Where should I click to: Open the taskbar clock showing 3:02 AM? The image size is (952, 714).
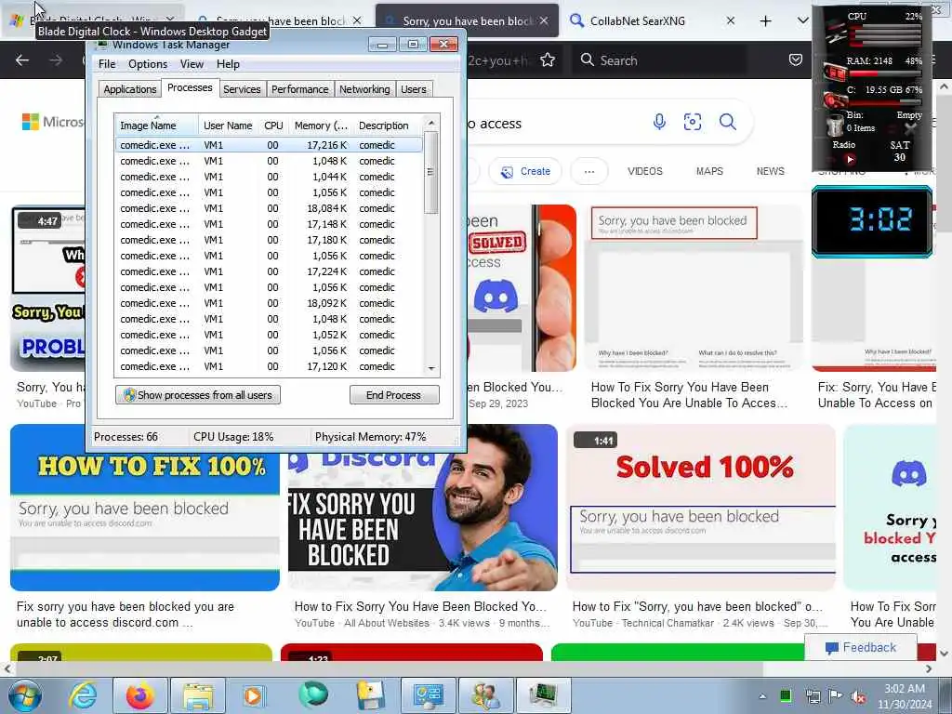(x=904, y=696)
